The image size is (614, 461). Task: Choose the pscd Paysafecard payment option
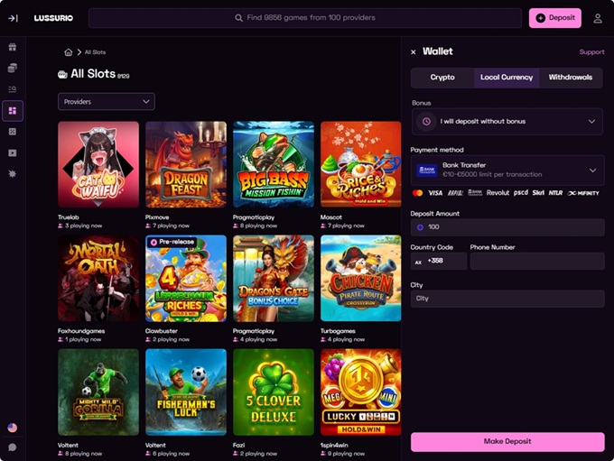coord(521,193)
